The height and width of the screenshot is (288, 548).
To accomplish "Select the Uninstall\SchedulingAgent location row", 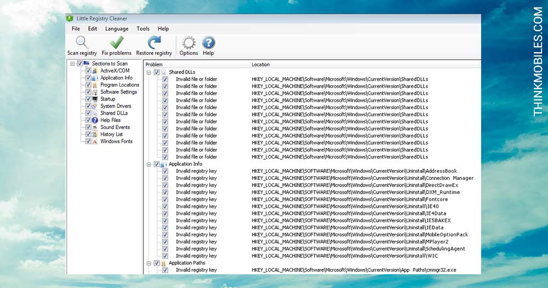I will [358, 249].
